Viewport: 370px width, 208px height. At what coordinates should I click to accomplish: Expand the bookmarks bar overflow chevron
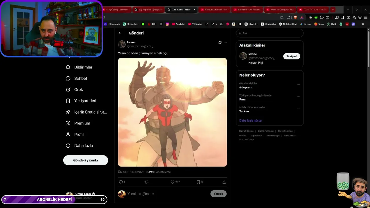click(x=363, y=24)
